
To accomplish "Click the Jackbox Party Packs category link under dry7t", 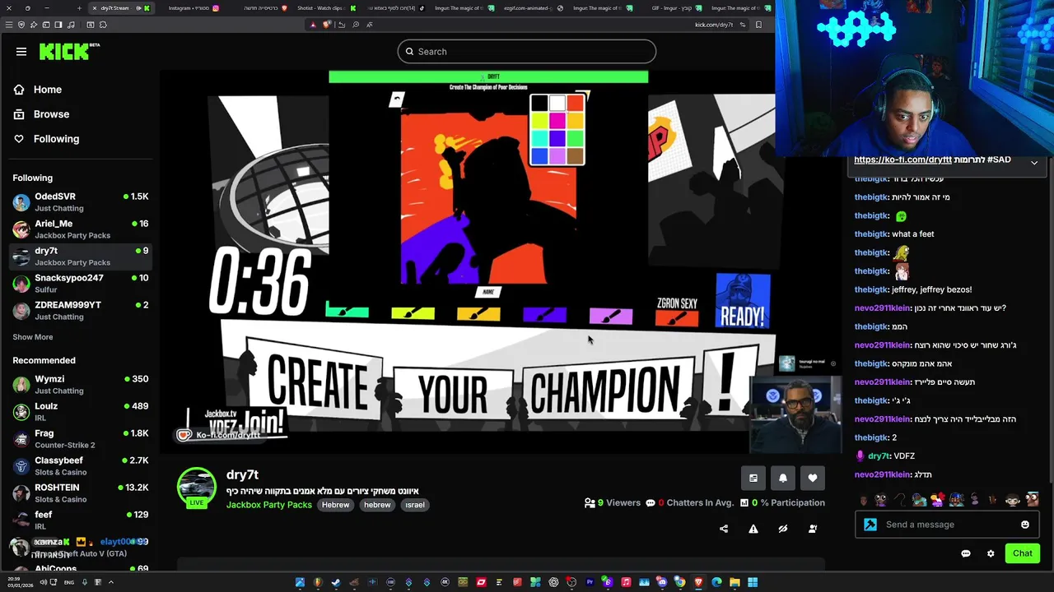I will (269, 505).
